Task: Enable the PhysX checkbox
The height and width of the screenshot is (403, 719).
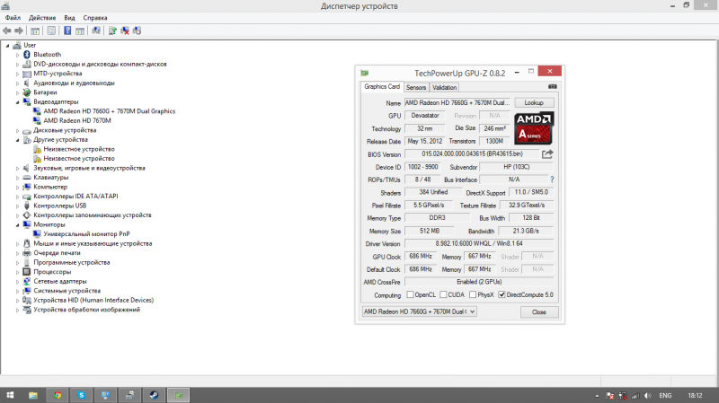Action: (473, 294)
